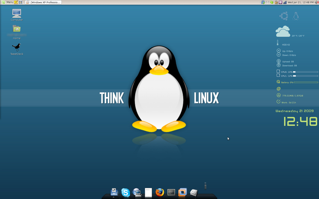Screen dimensions: 319x199
Task: Start VMware from the dock
Action: [x=182, y=193]
